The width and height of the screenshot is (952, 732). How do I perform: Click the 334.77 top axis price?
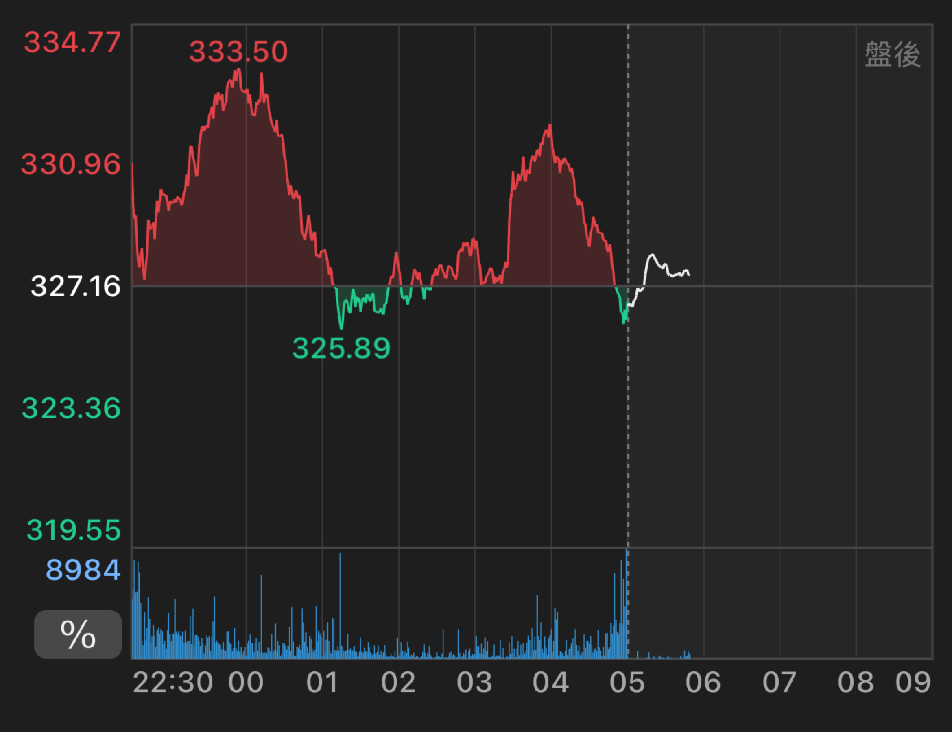click(x=72, y=42)
